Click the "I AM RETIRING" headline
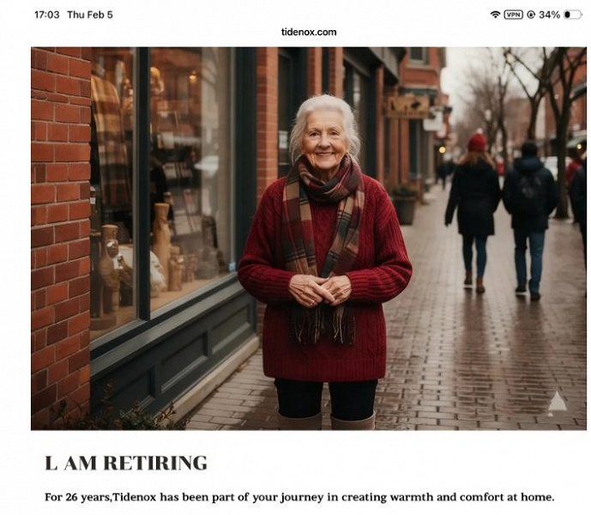Viewport: 591px width, 515px height. point(126,463)
